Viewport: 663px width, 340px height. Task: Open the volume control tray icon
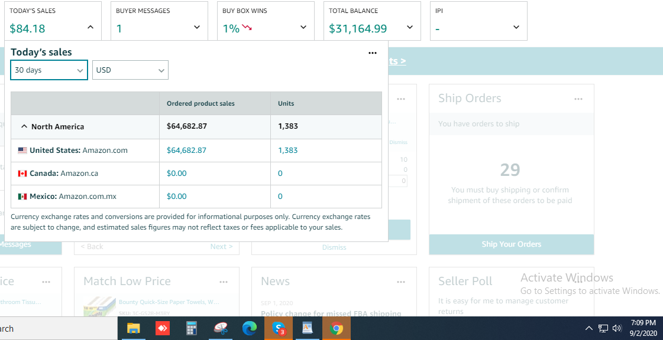pos(617,328)
